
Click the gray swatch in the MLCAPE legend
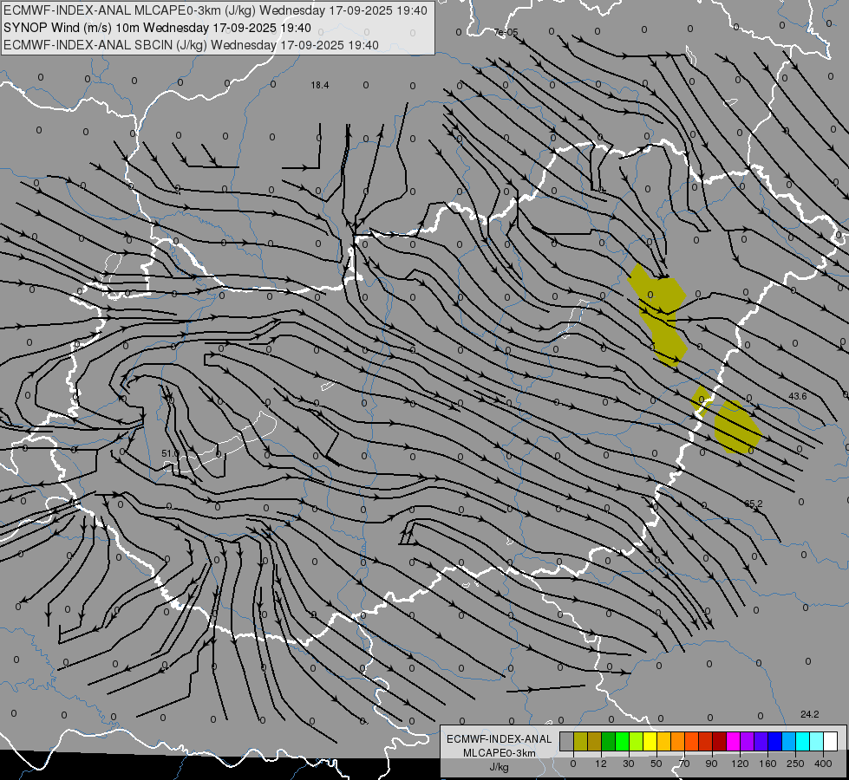(x=567, y=741)
